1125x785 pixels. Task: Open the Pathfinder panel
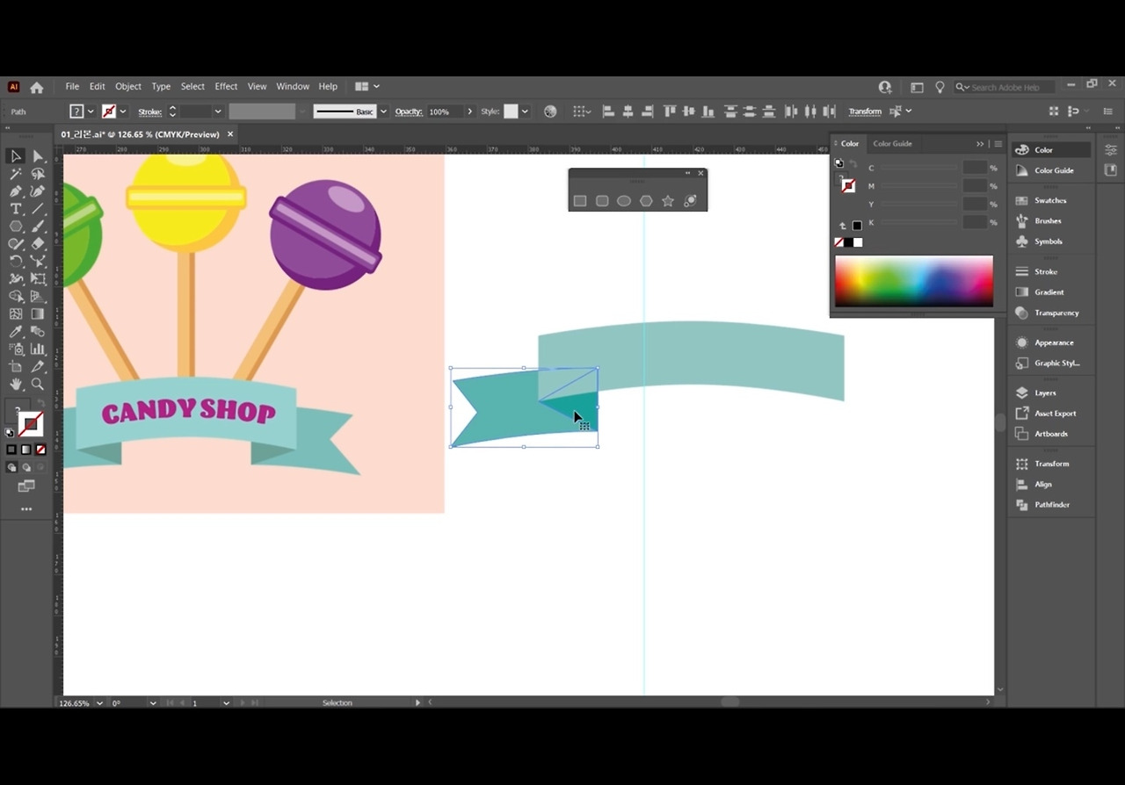[x=1052, y=505]
